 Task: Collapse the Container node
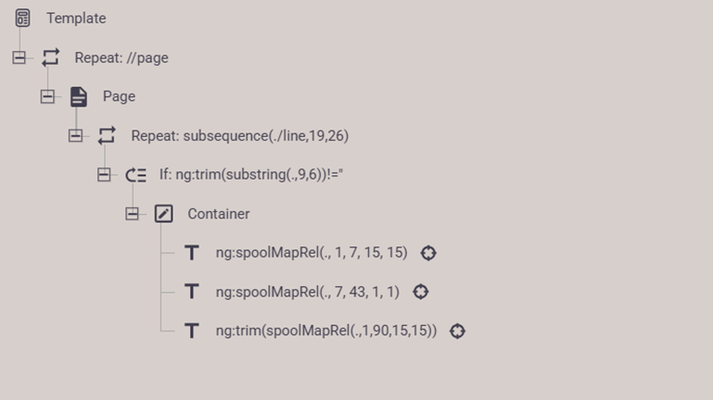(x=132, y=214)
